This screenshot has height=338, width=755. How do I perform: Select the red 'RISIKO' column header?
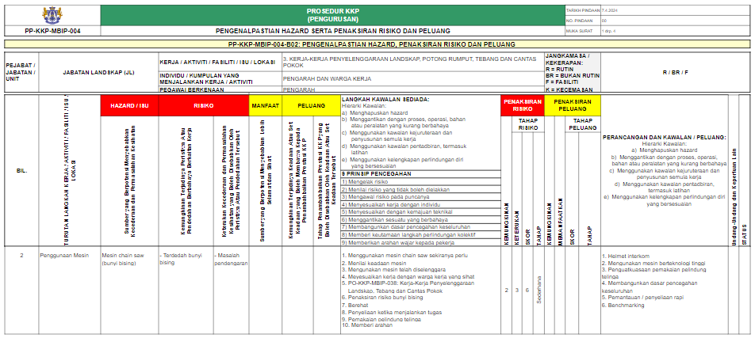[204, 106]
